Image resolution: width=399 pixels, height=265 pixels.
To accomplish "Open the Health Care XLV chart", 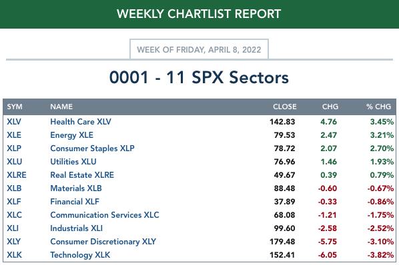I will pos(81,122).
